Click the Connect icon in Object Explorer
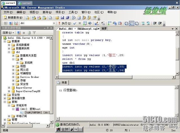 click(19, 33)
